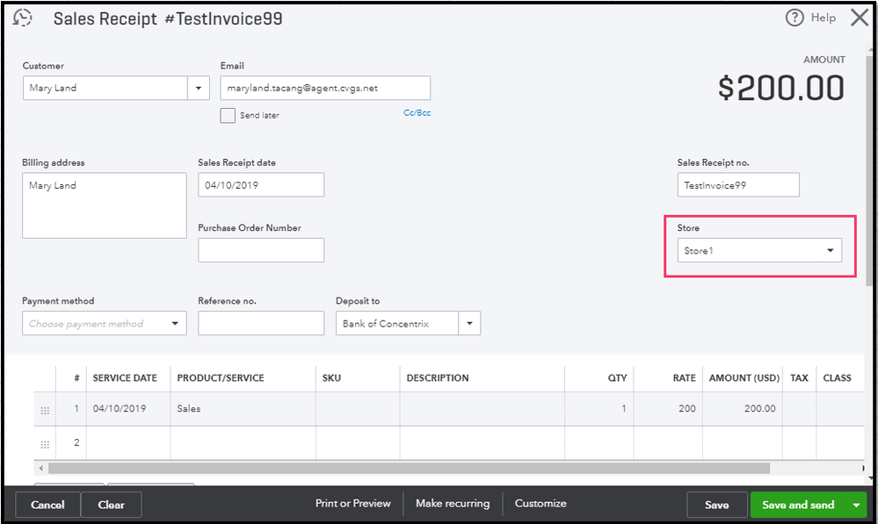Click the Help question mark icon
878x524 pixels.
(x=795, y=18)
